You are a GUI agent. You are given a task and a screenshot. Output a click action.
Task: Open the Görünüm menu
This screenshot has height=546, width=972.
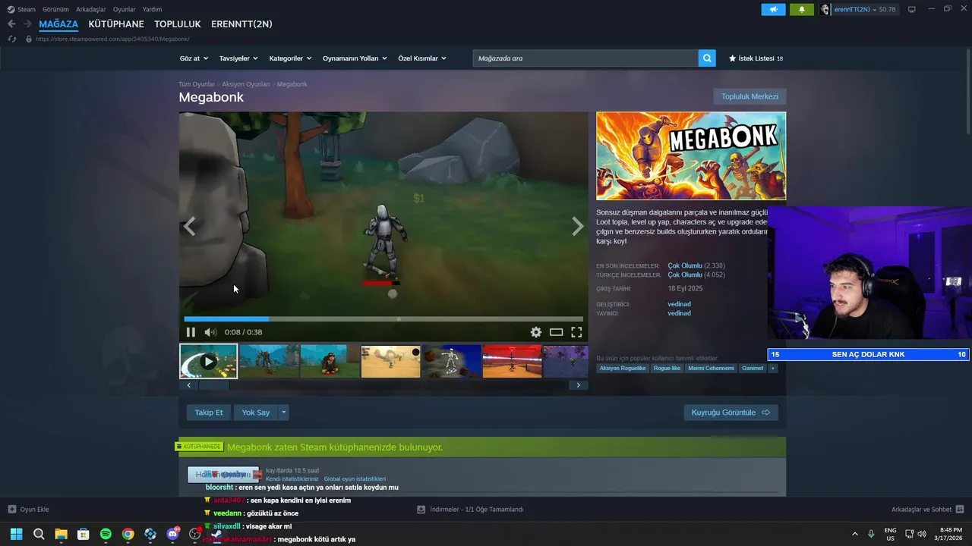[55, 9]
